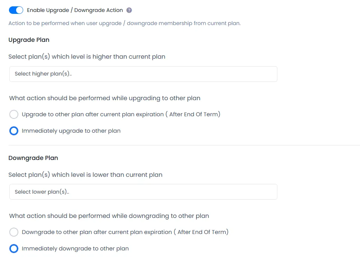Viewport: 360px width, 268px height.
Task: Click the 'Immediately downgrade to other plan' label text
Action: [75, 249]
